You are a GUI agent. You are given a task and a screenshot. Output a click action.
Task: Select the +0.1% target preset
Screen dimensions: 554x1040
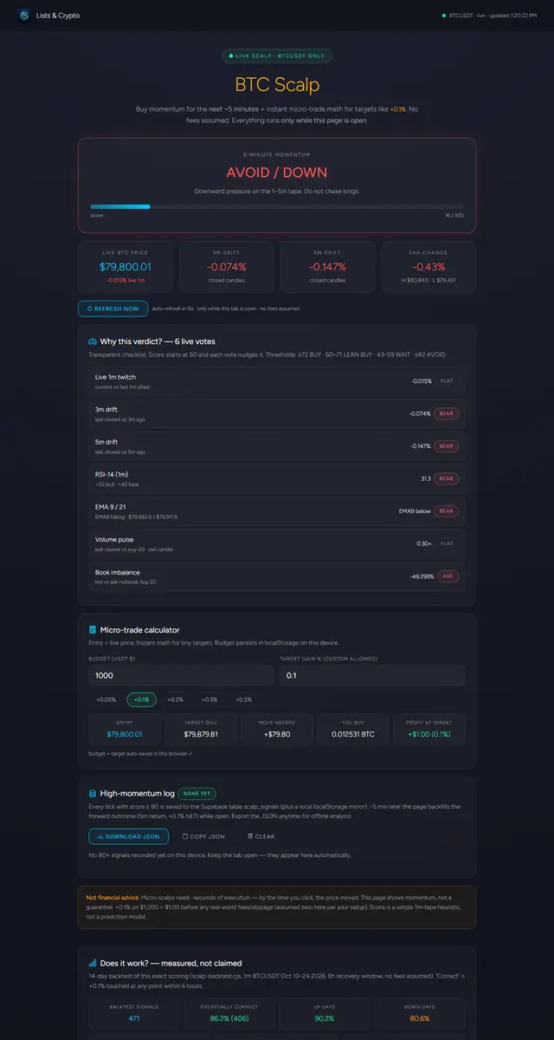pyautogui.click(x=142, y=699)
